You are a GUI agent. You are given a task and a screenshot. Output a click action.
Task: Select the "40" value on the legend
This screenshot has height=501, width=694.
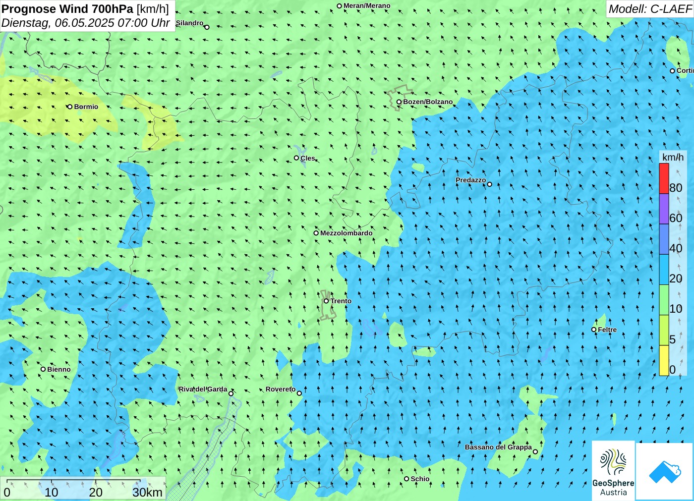point(676,248)
